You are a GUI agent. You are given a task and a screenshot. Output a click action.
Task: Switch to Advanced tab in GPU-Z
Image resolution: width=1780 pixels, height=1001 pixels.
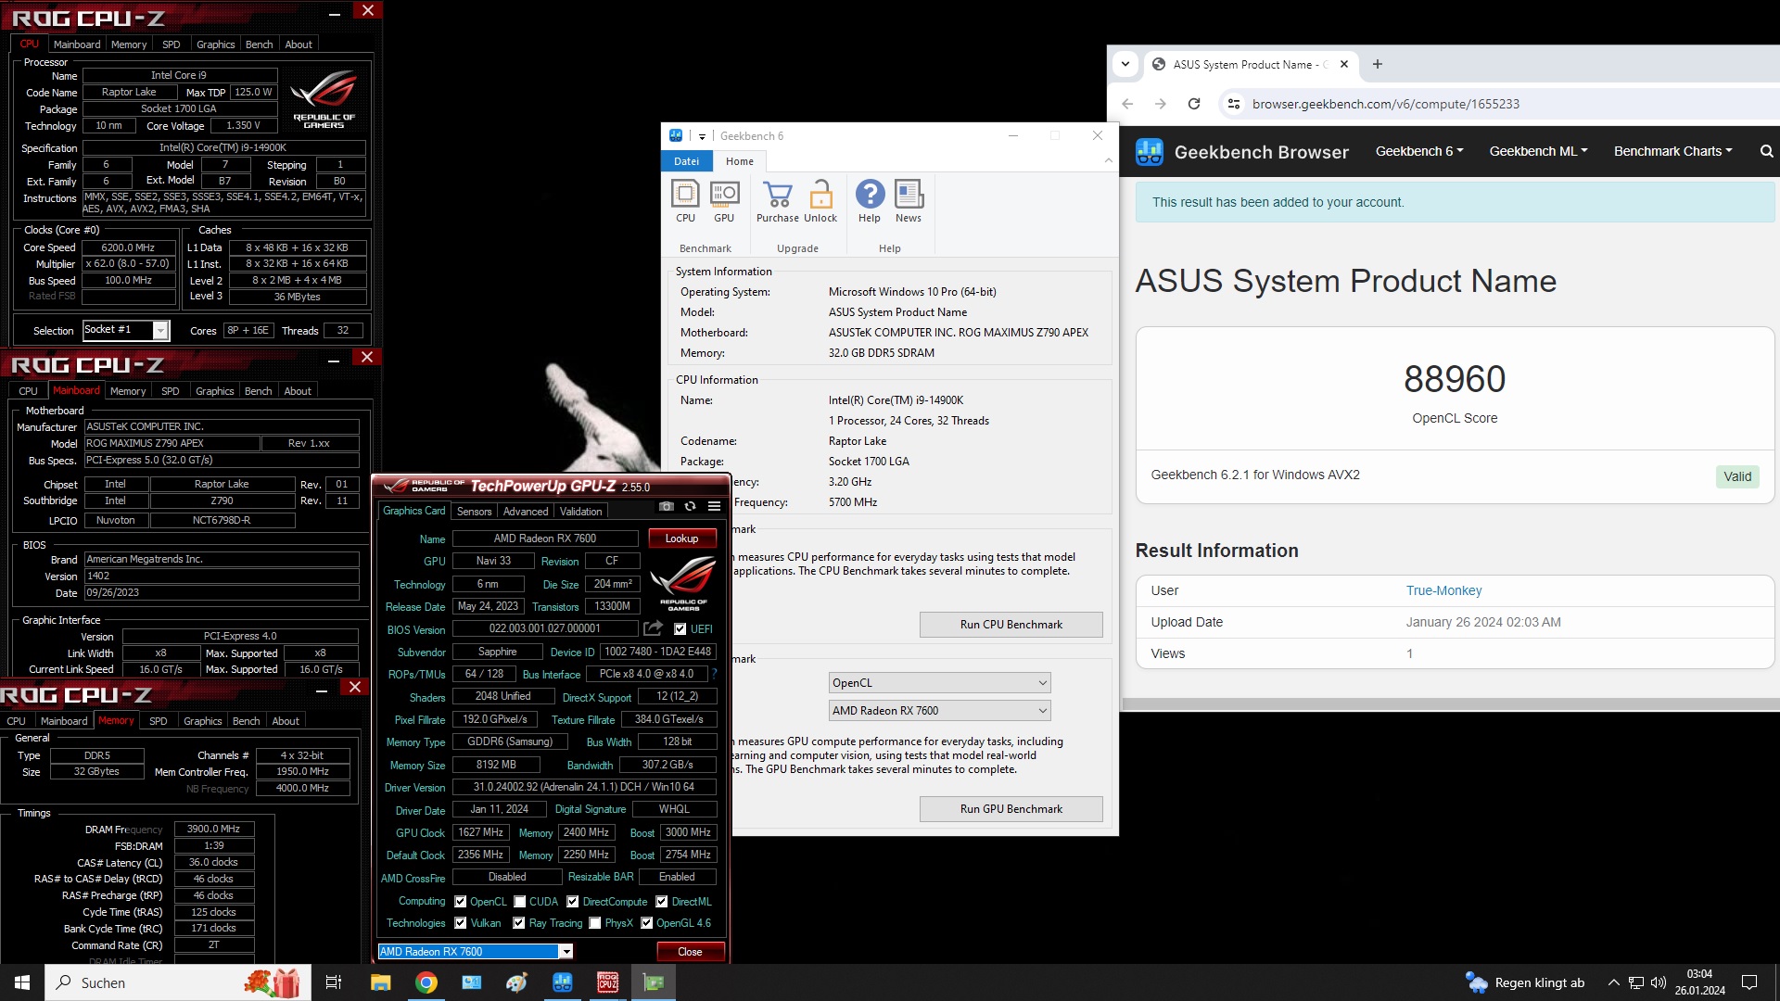tap(526, 512)
